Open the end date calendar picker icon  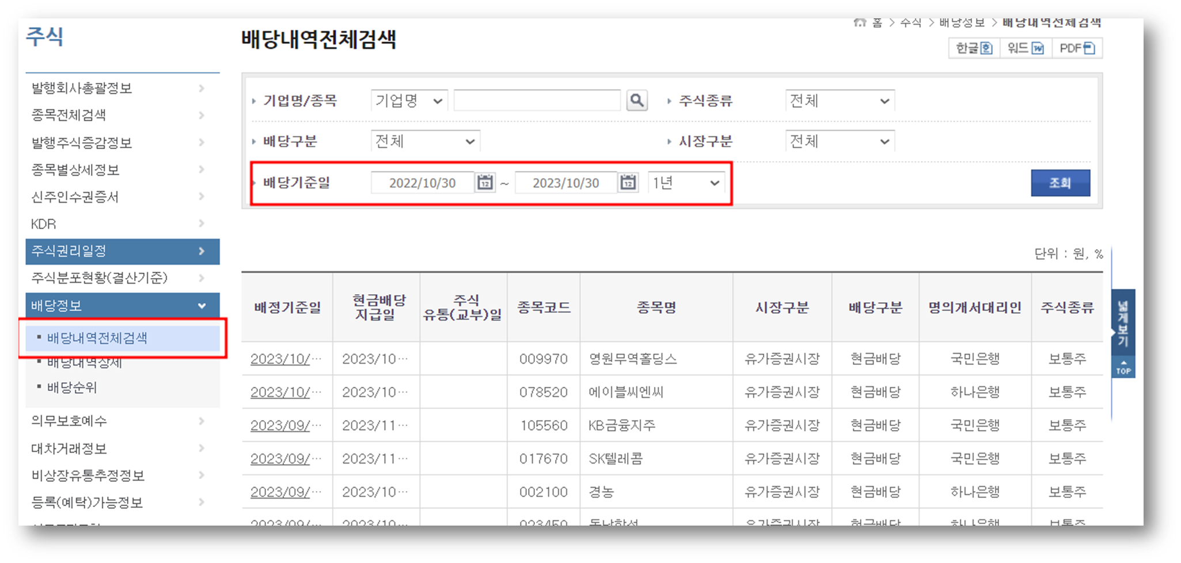click(x=628, y=183)
